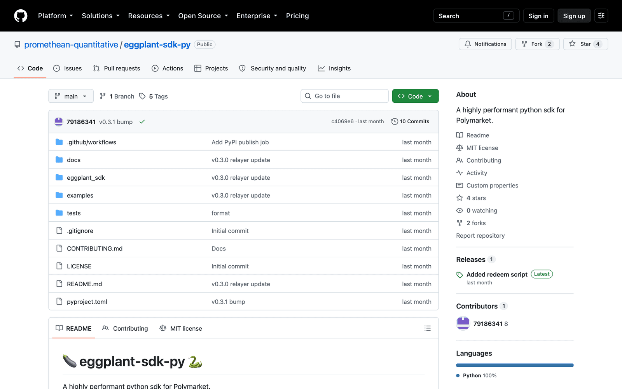Click the Search box in header
The image size is (622, 389).
(x=476, y=16)
